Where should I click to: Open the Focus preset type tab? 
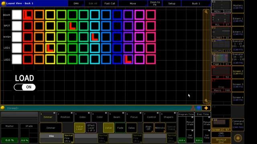coord(134,117)
